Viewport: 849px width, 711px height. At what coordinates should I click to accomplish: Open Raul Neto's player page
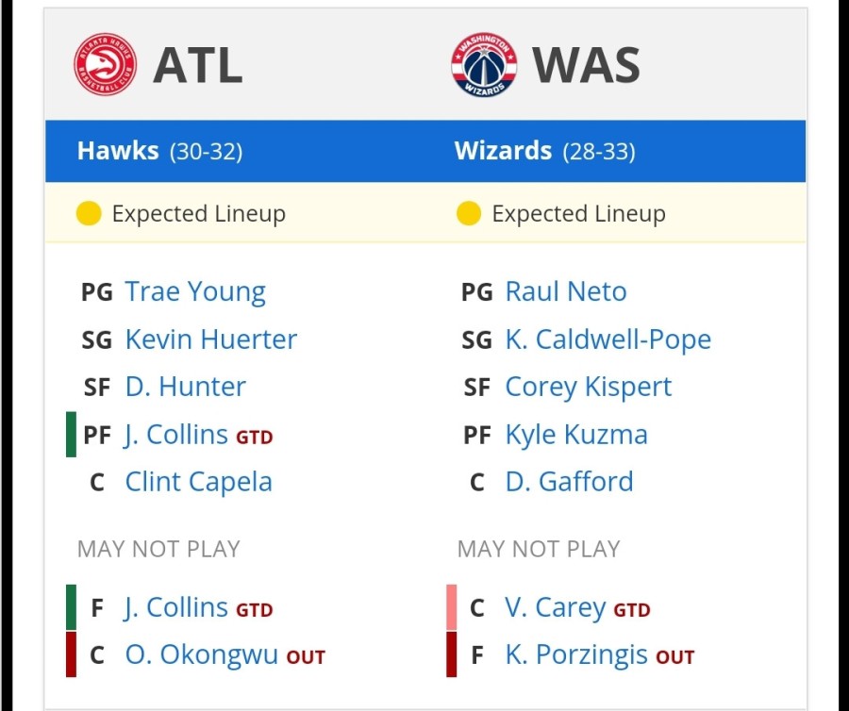[566, 291]
